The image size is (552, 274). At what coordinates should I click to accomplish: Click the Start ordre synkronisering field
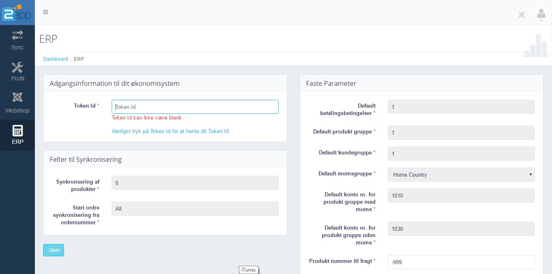point(195,209)
